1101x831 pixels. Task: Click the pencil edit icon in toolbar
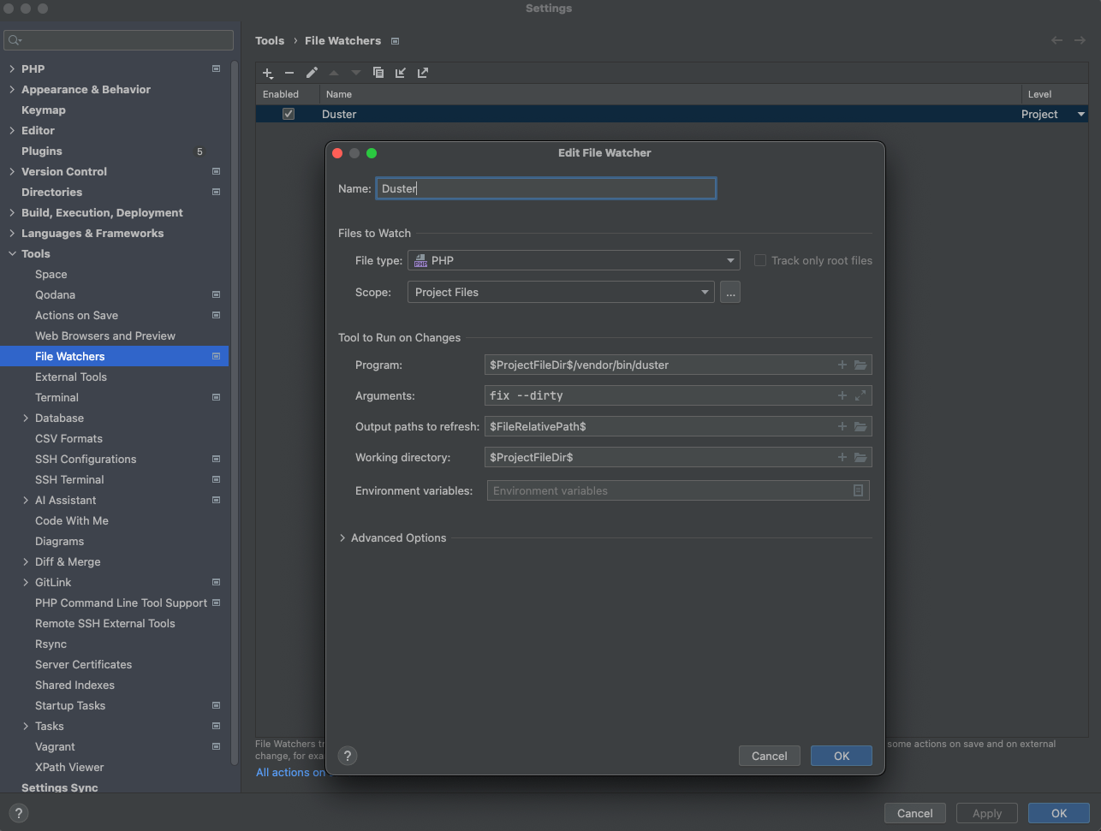click(x=312, y=73)
